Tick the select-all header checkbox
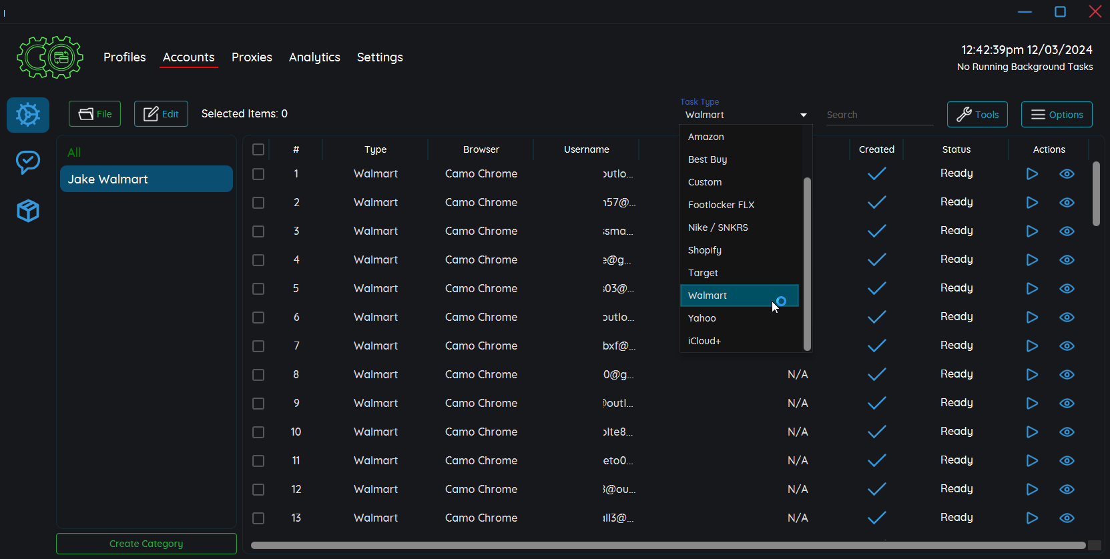Screen dimensions: 1110x559 258,149
